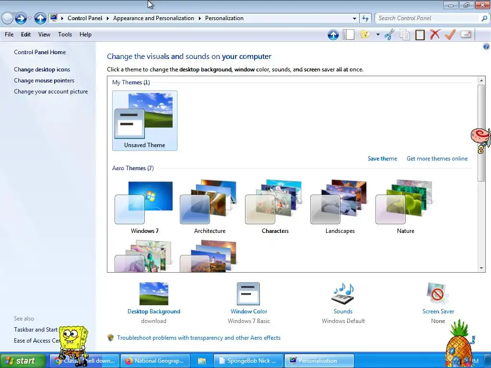This screenshot has height=368, width=491.
Task: Switch to Chrome Classic Shell taskbar button
Action: tap(84, 361)
